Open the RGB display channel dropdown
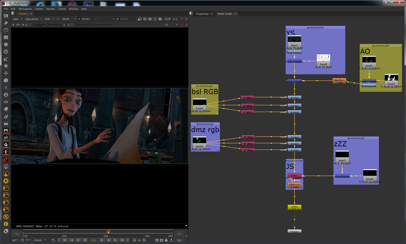Image resolution: width=406 pixels, height=244 pixels. coord(49,19)
